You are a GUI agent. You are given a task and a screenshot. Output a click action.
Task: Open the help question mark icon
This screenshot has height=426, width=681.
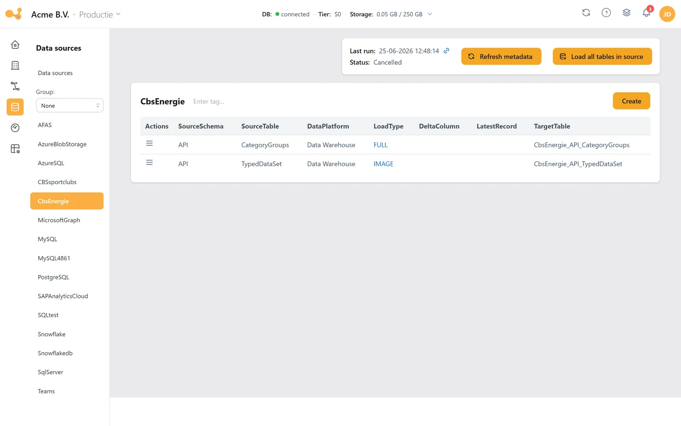coord(606,13)
